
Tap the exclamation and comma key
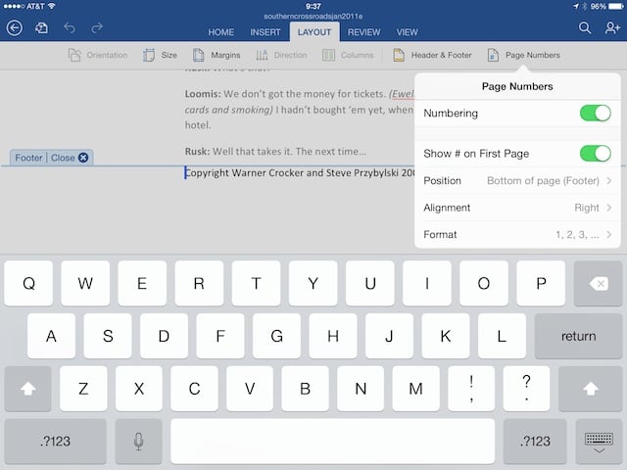471,389
